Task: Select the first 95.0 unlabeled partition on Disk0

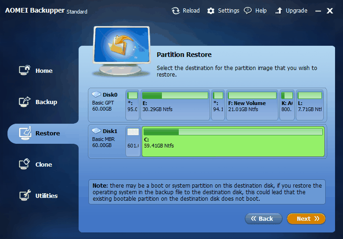Action: click(132, 105)
